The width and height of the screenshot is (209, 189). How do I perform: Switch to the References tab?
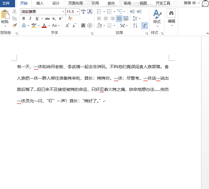(x=95, y=3)
